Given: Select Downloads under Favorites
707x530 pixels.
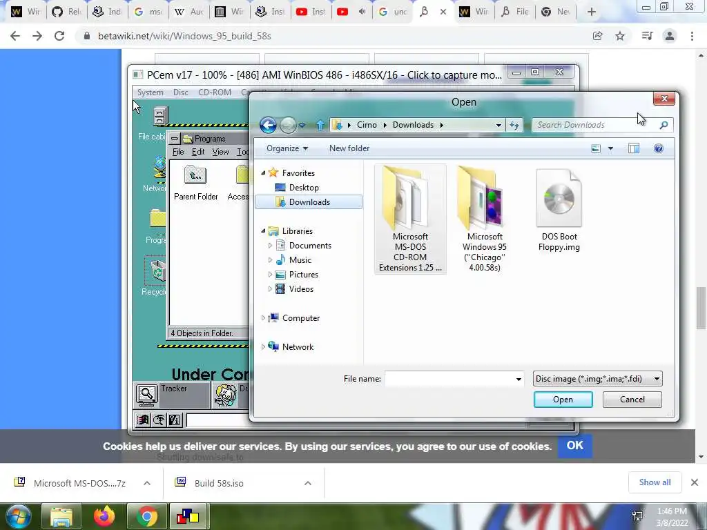Looking at the screenshot, I should point(309,202).
